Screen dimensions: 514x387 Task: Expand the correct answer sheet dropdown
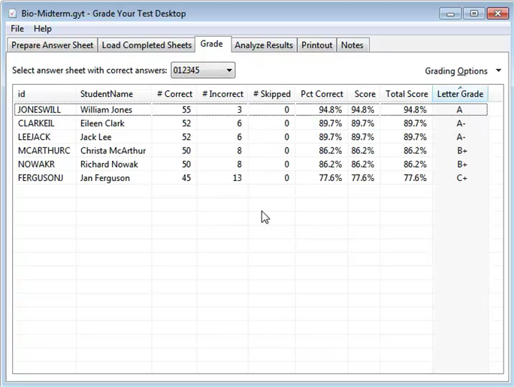tap(229, 71)
